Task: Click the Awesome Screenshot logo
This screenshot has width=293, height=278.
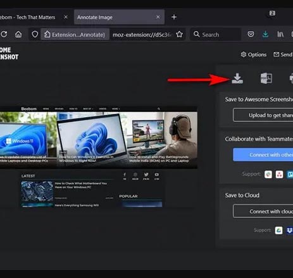Action: (x=9, y=53)
